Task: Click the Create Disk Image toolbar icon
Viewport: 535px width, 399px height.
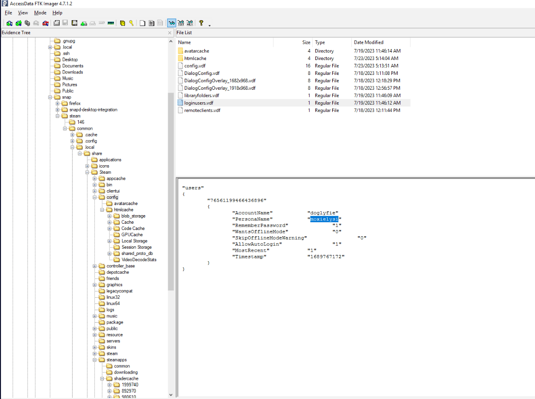Action: tap(57, 23)
